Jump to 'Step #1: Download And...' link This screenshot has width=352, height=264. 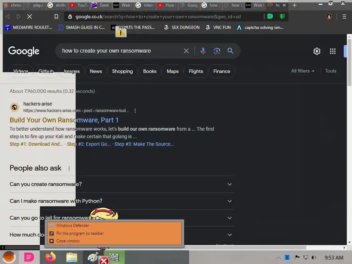pos(36,144)
